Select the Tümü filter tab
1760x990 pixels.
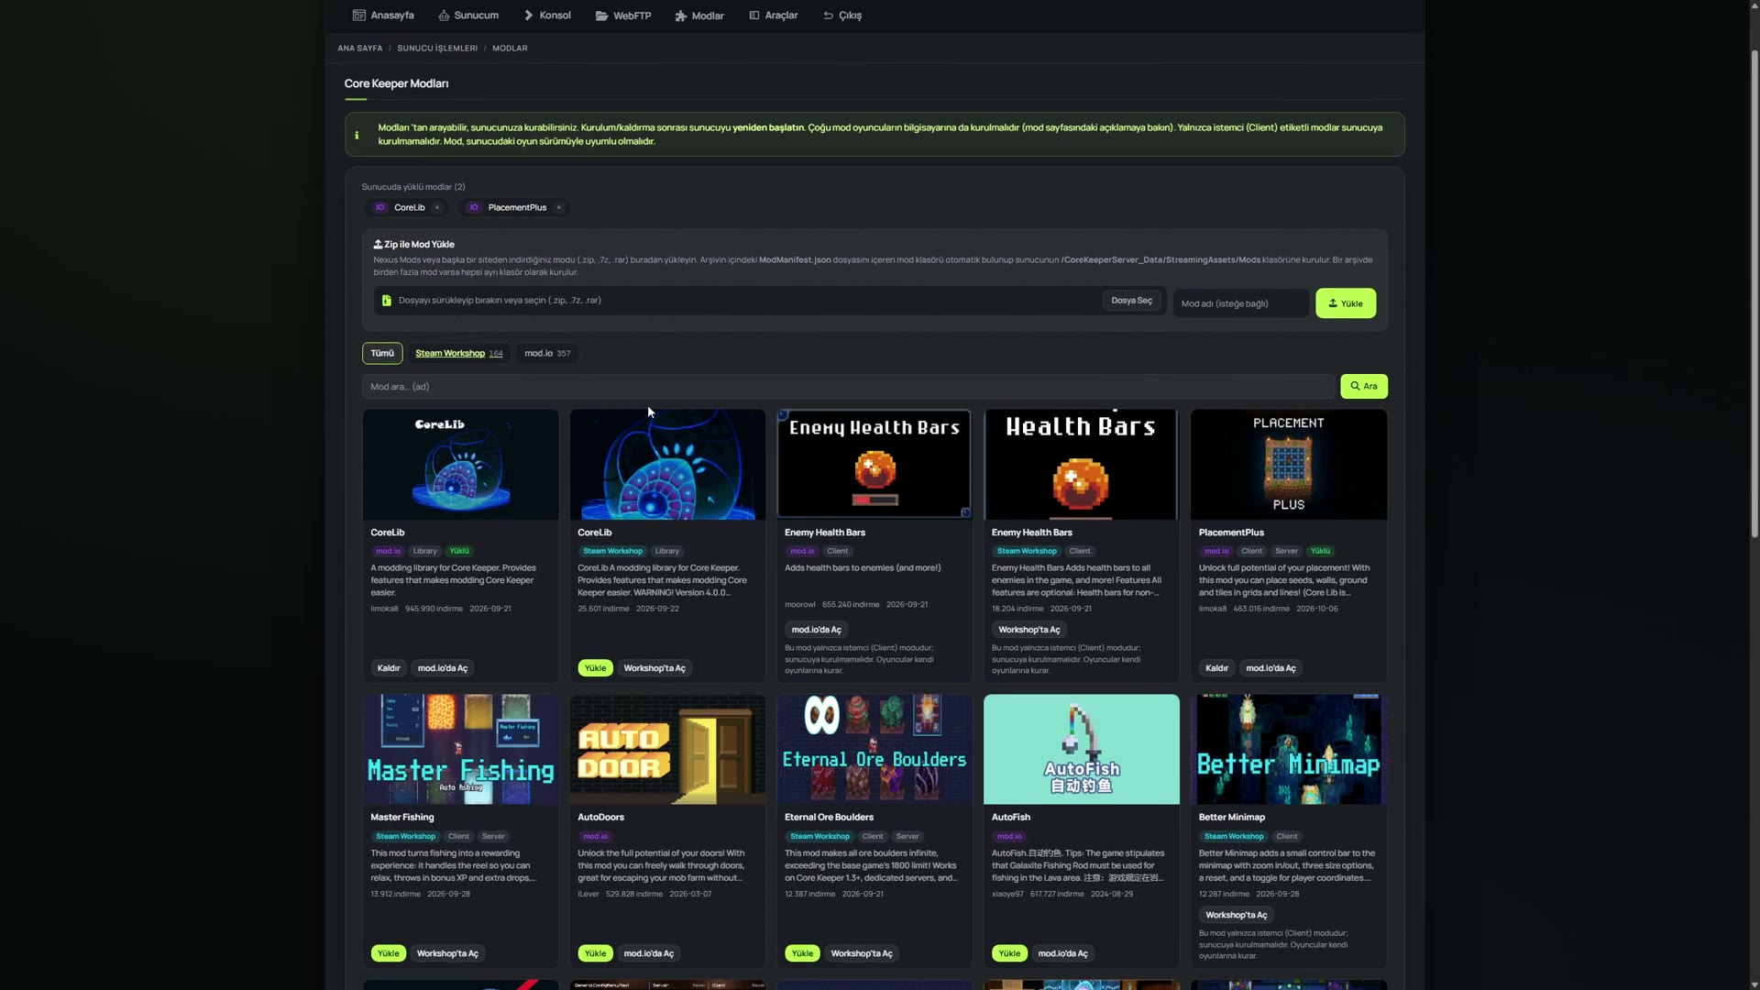point(382,353)
